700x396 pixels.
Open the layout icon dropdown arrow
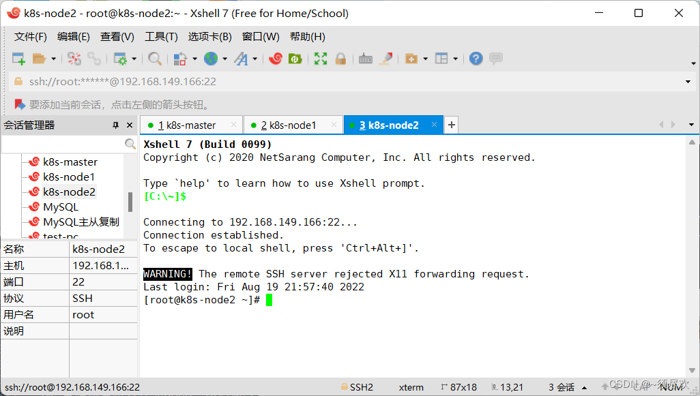pos(455,59)
